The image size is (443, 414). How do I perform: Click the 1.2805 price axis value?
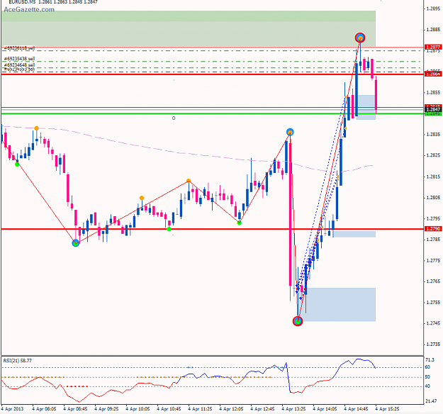tap(433, 198)
